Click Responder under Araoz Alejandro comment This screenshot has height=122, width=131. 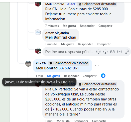(x=85, y=44)
